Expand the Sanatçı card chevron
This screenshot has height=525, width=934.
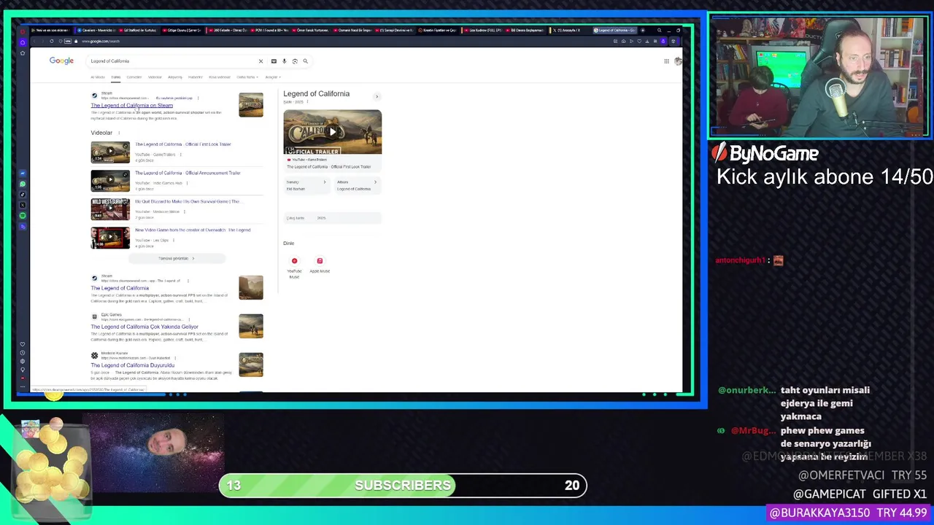[325, 182]
